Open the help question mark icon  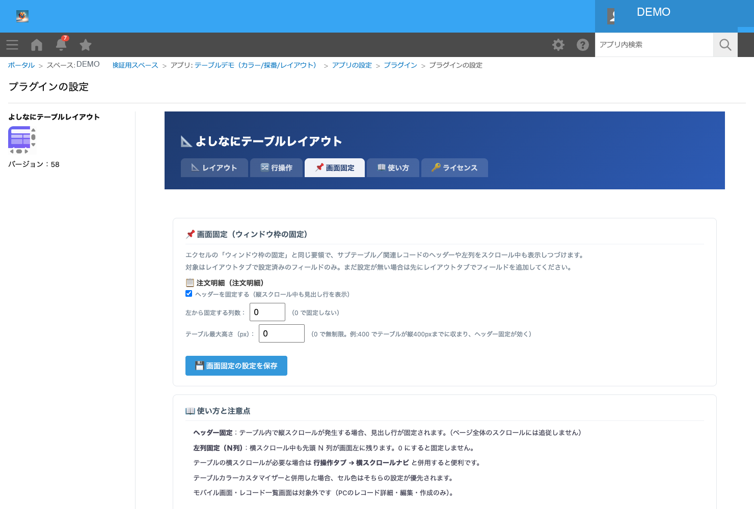[583, 45]
